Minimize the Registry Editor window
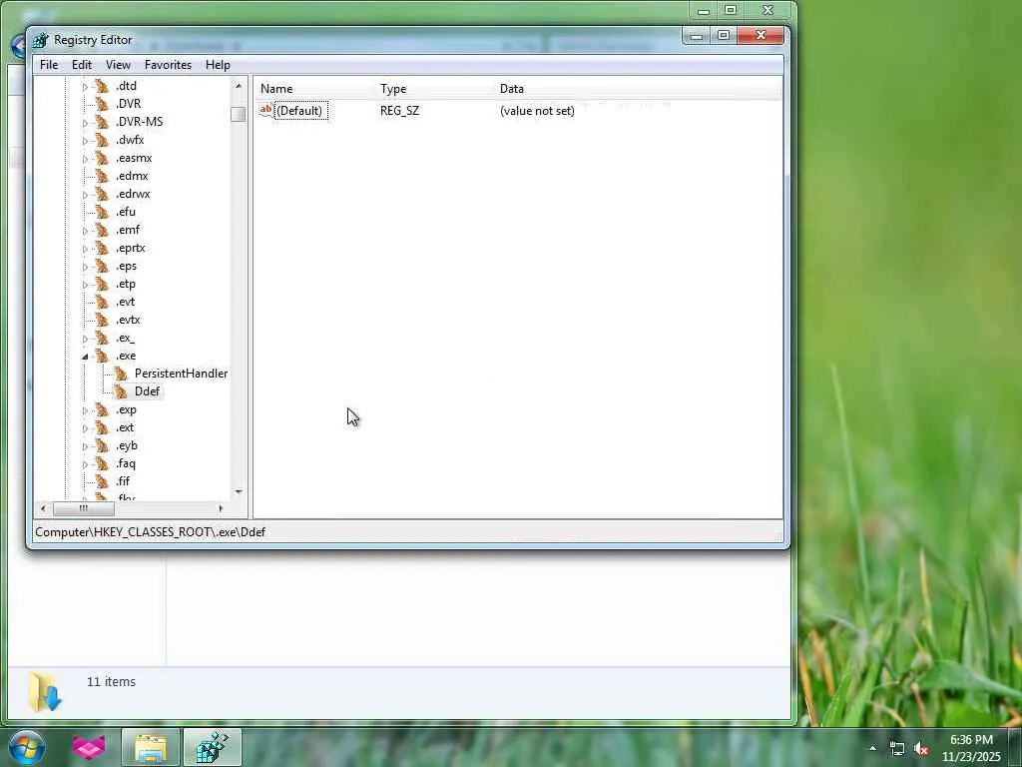 click(x=697, y=35)
